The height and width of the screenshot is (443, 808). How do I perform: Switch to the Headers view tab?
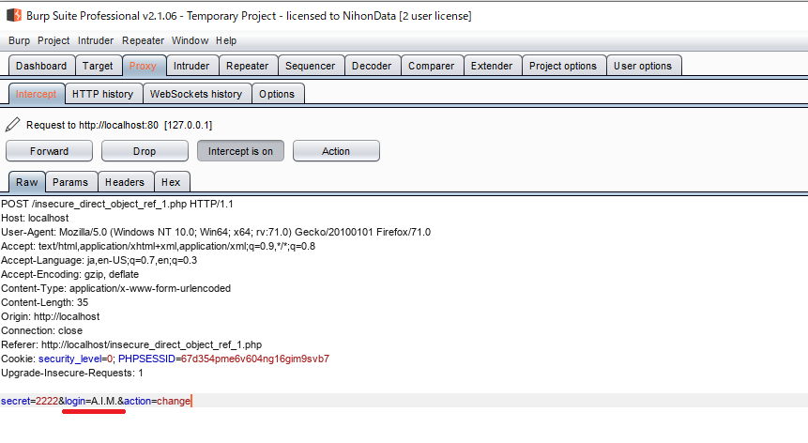click(125, 182)
